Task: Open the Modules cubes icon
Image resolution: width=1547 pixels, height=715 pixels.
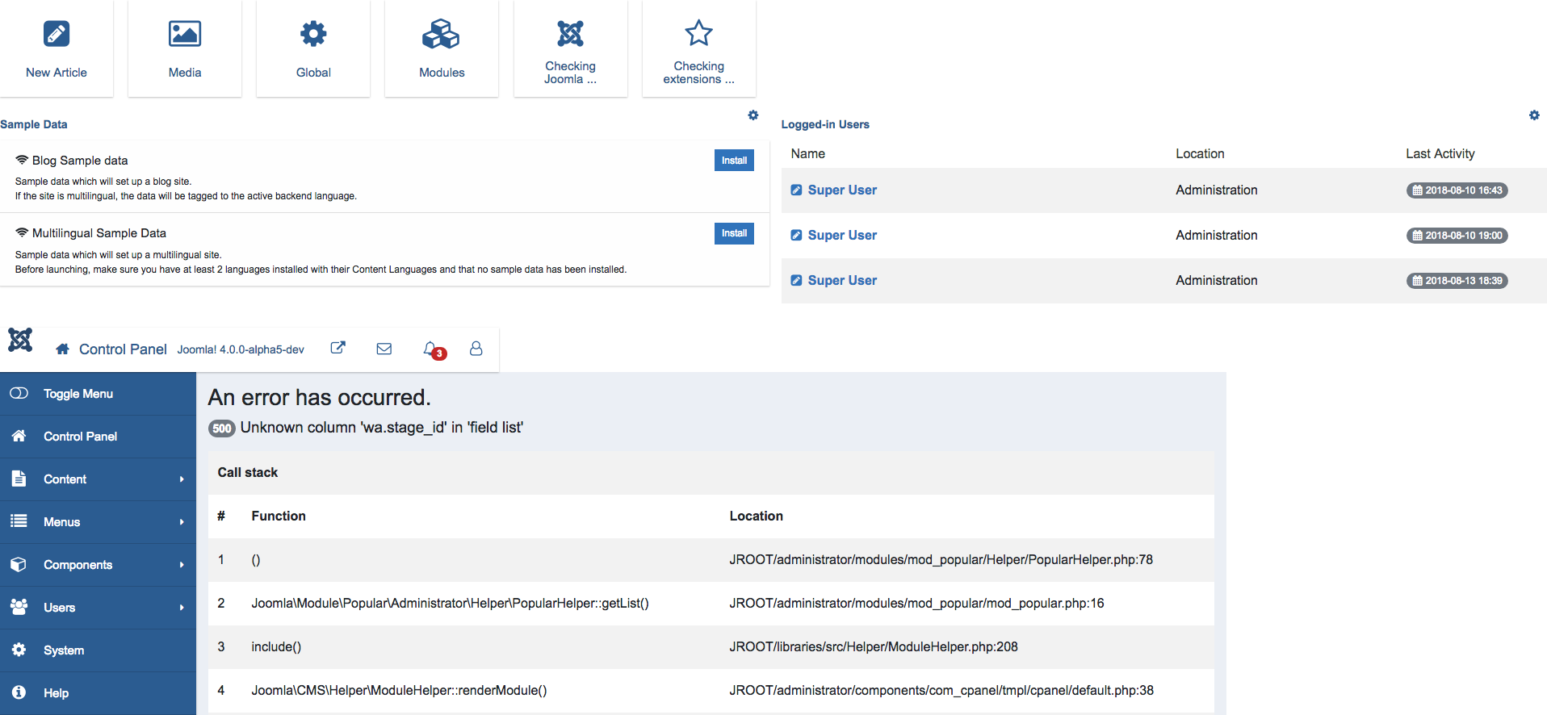Action: pyautogui.click(x=441, y=34)
